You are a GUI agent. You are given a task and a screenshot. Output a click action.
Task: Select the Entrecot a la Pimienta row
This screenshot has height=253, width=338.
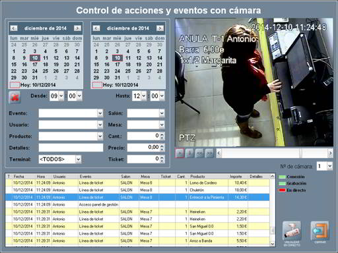click(x=137, y=197)
